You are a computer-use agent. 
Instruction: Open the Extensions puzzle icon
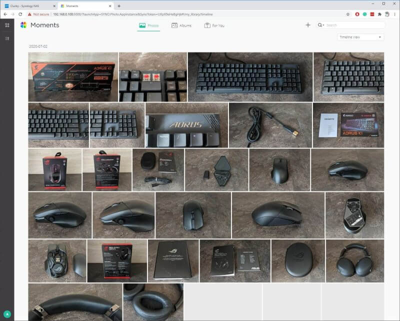379,14
